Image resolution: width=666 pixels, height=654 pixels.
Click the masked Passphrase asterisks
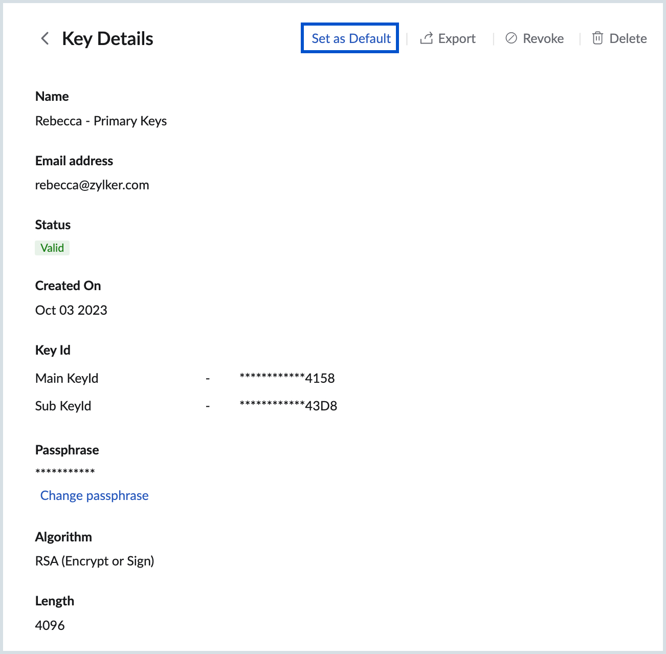[x=65, y=471]
